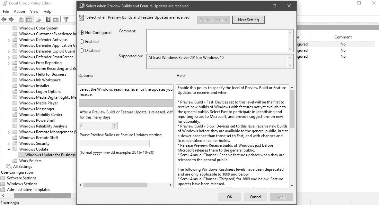Click the Help pane scroll down arrow

(x=292, y=185)
